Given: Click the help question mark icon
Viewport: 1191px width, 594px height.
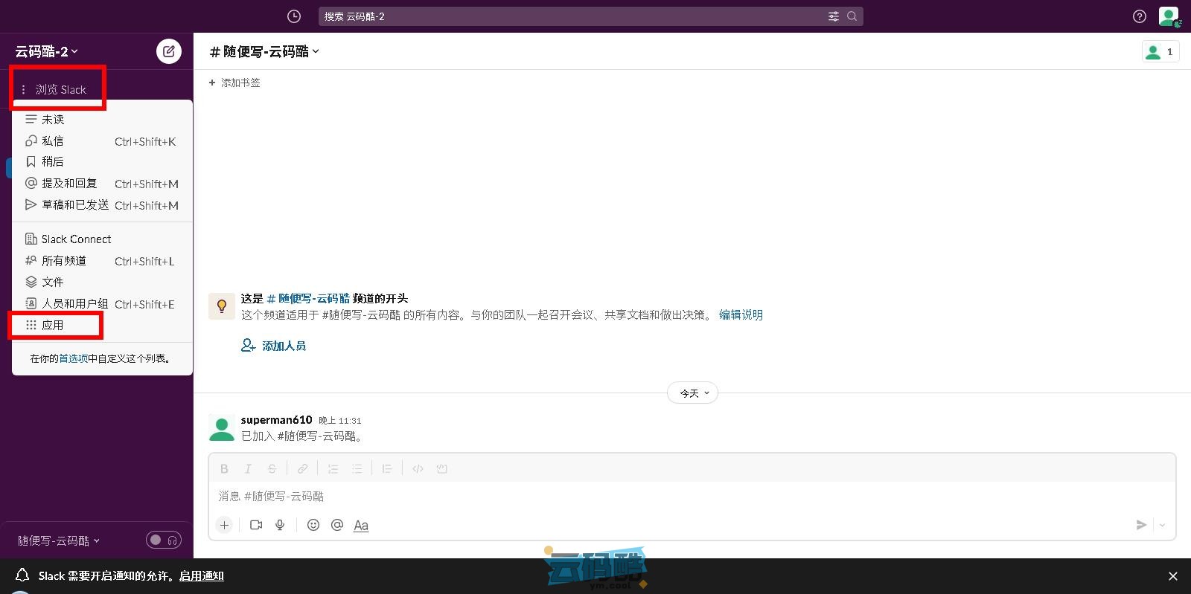Looking at the screenshot, I should (1139, 16).
